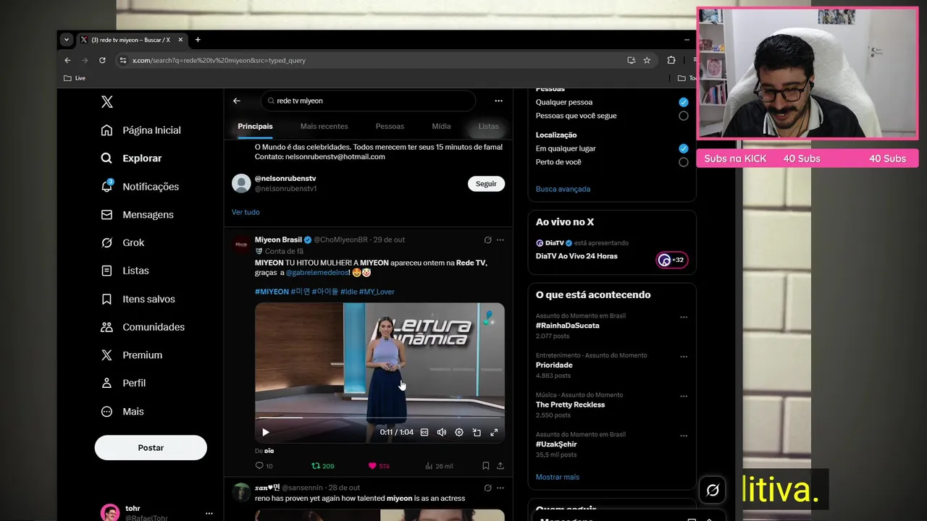Image resolution: width=927 pixels, height=521 pixels.
Task: Open options for #RainhaDaSucata trend
Action: pos(684,317)
